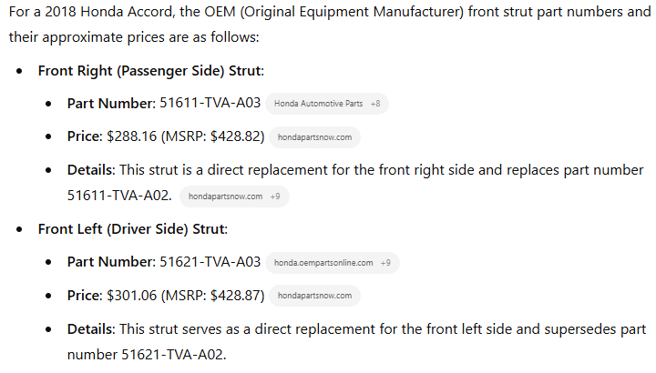Open hondapartsnow.com source beside $288.16 price

tap(315, 137)
